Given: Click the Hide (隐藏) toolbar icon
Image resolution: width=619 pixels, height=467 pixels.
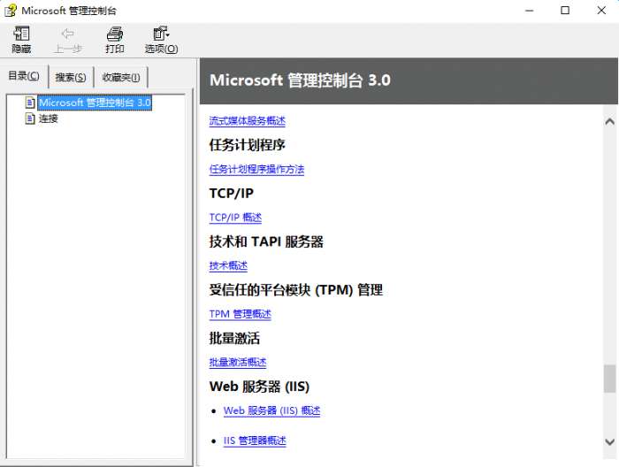Looking at the screenshot, I should click(x=21, y=34).
